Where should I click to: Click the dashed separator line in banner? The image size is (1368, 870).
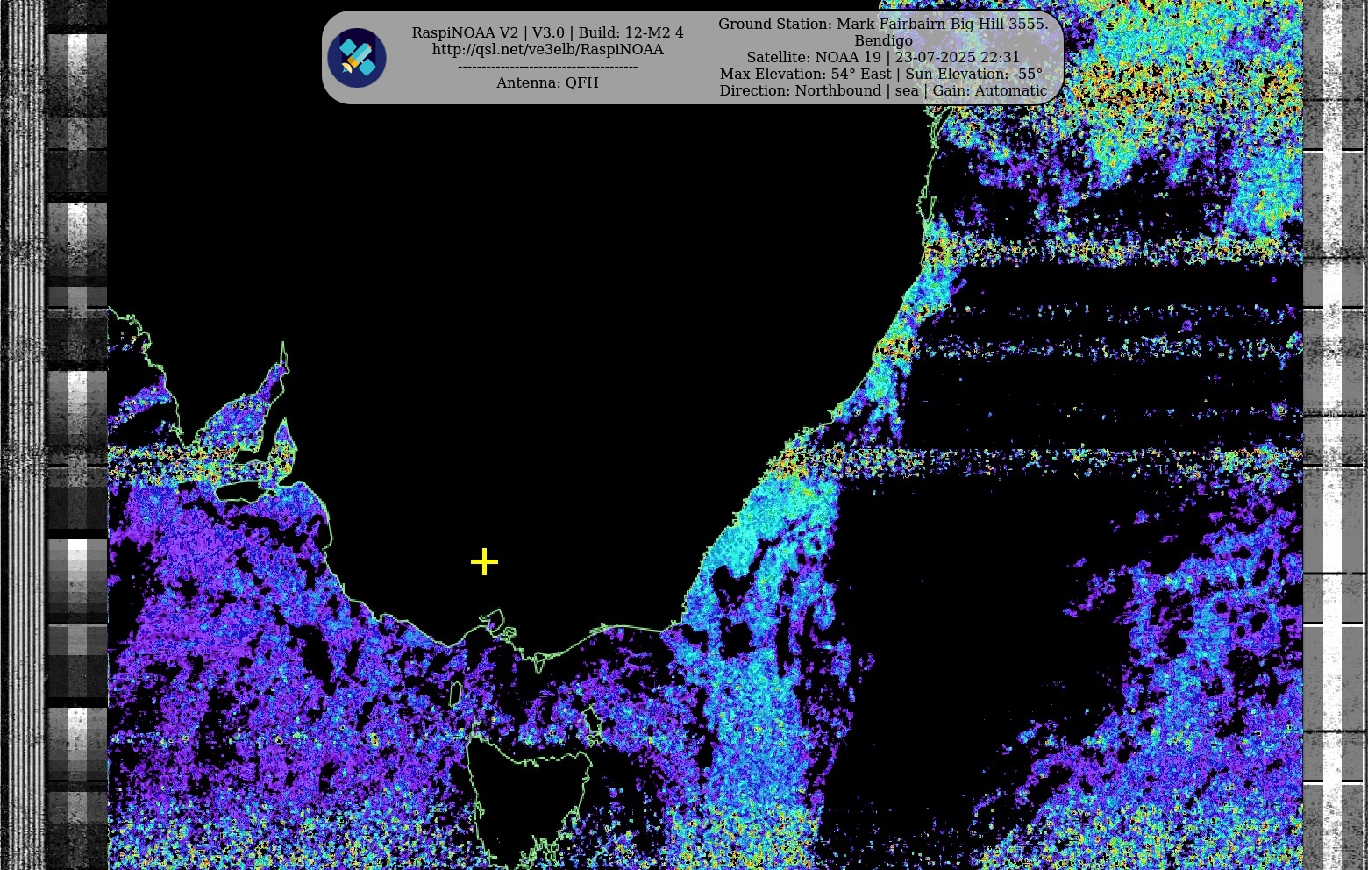(547, 67)
